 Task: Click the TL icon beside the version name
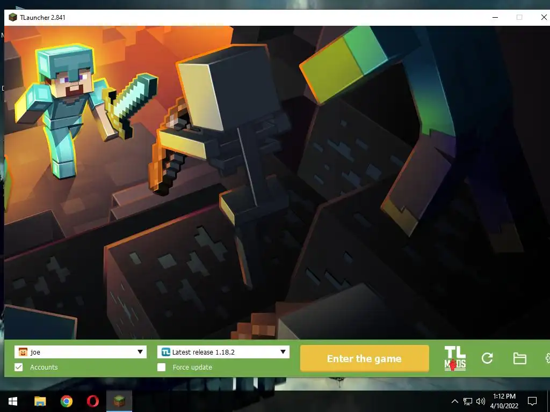[x=165, y=352]
